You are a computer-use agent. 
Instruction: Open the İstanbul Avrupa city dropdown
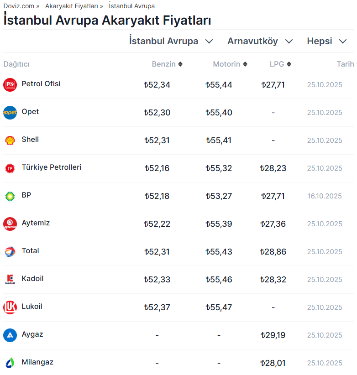(x=171, y=41)
